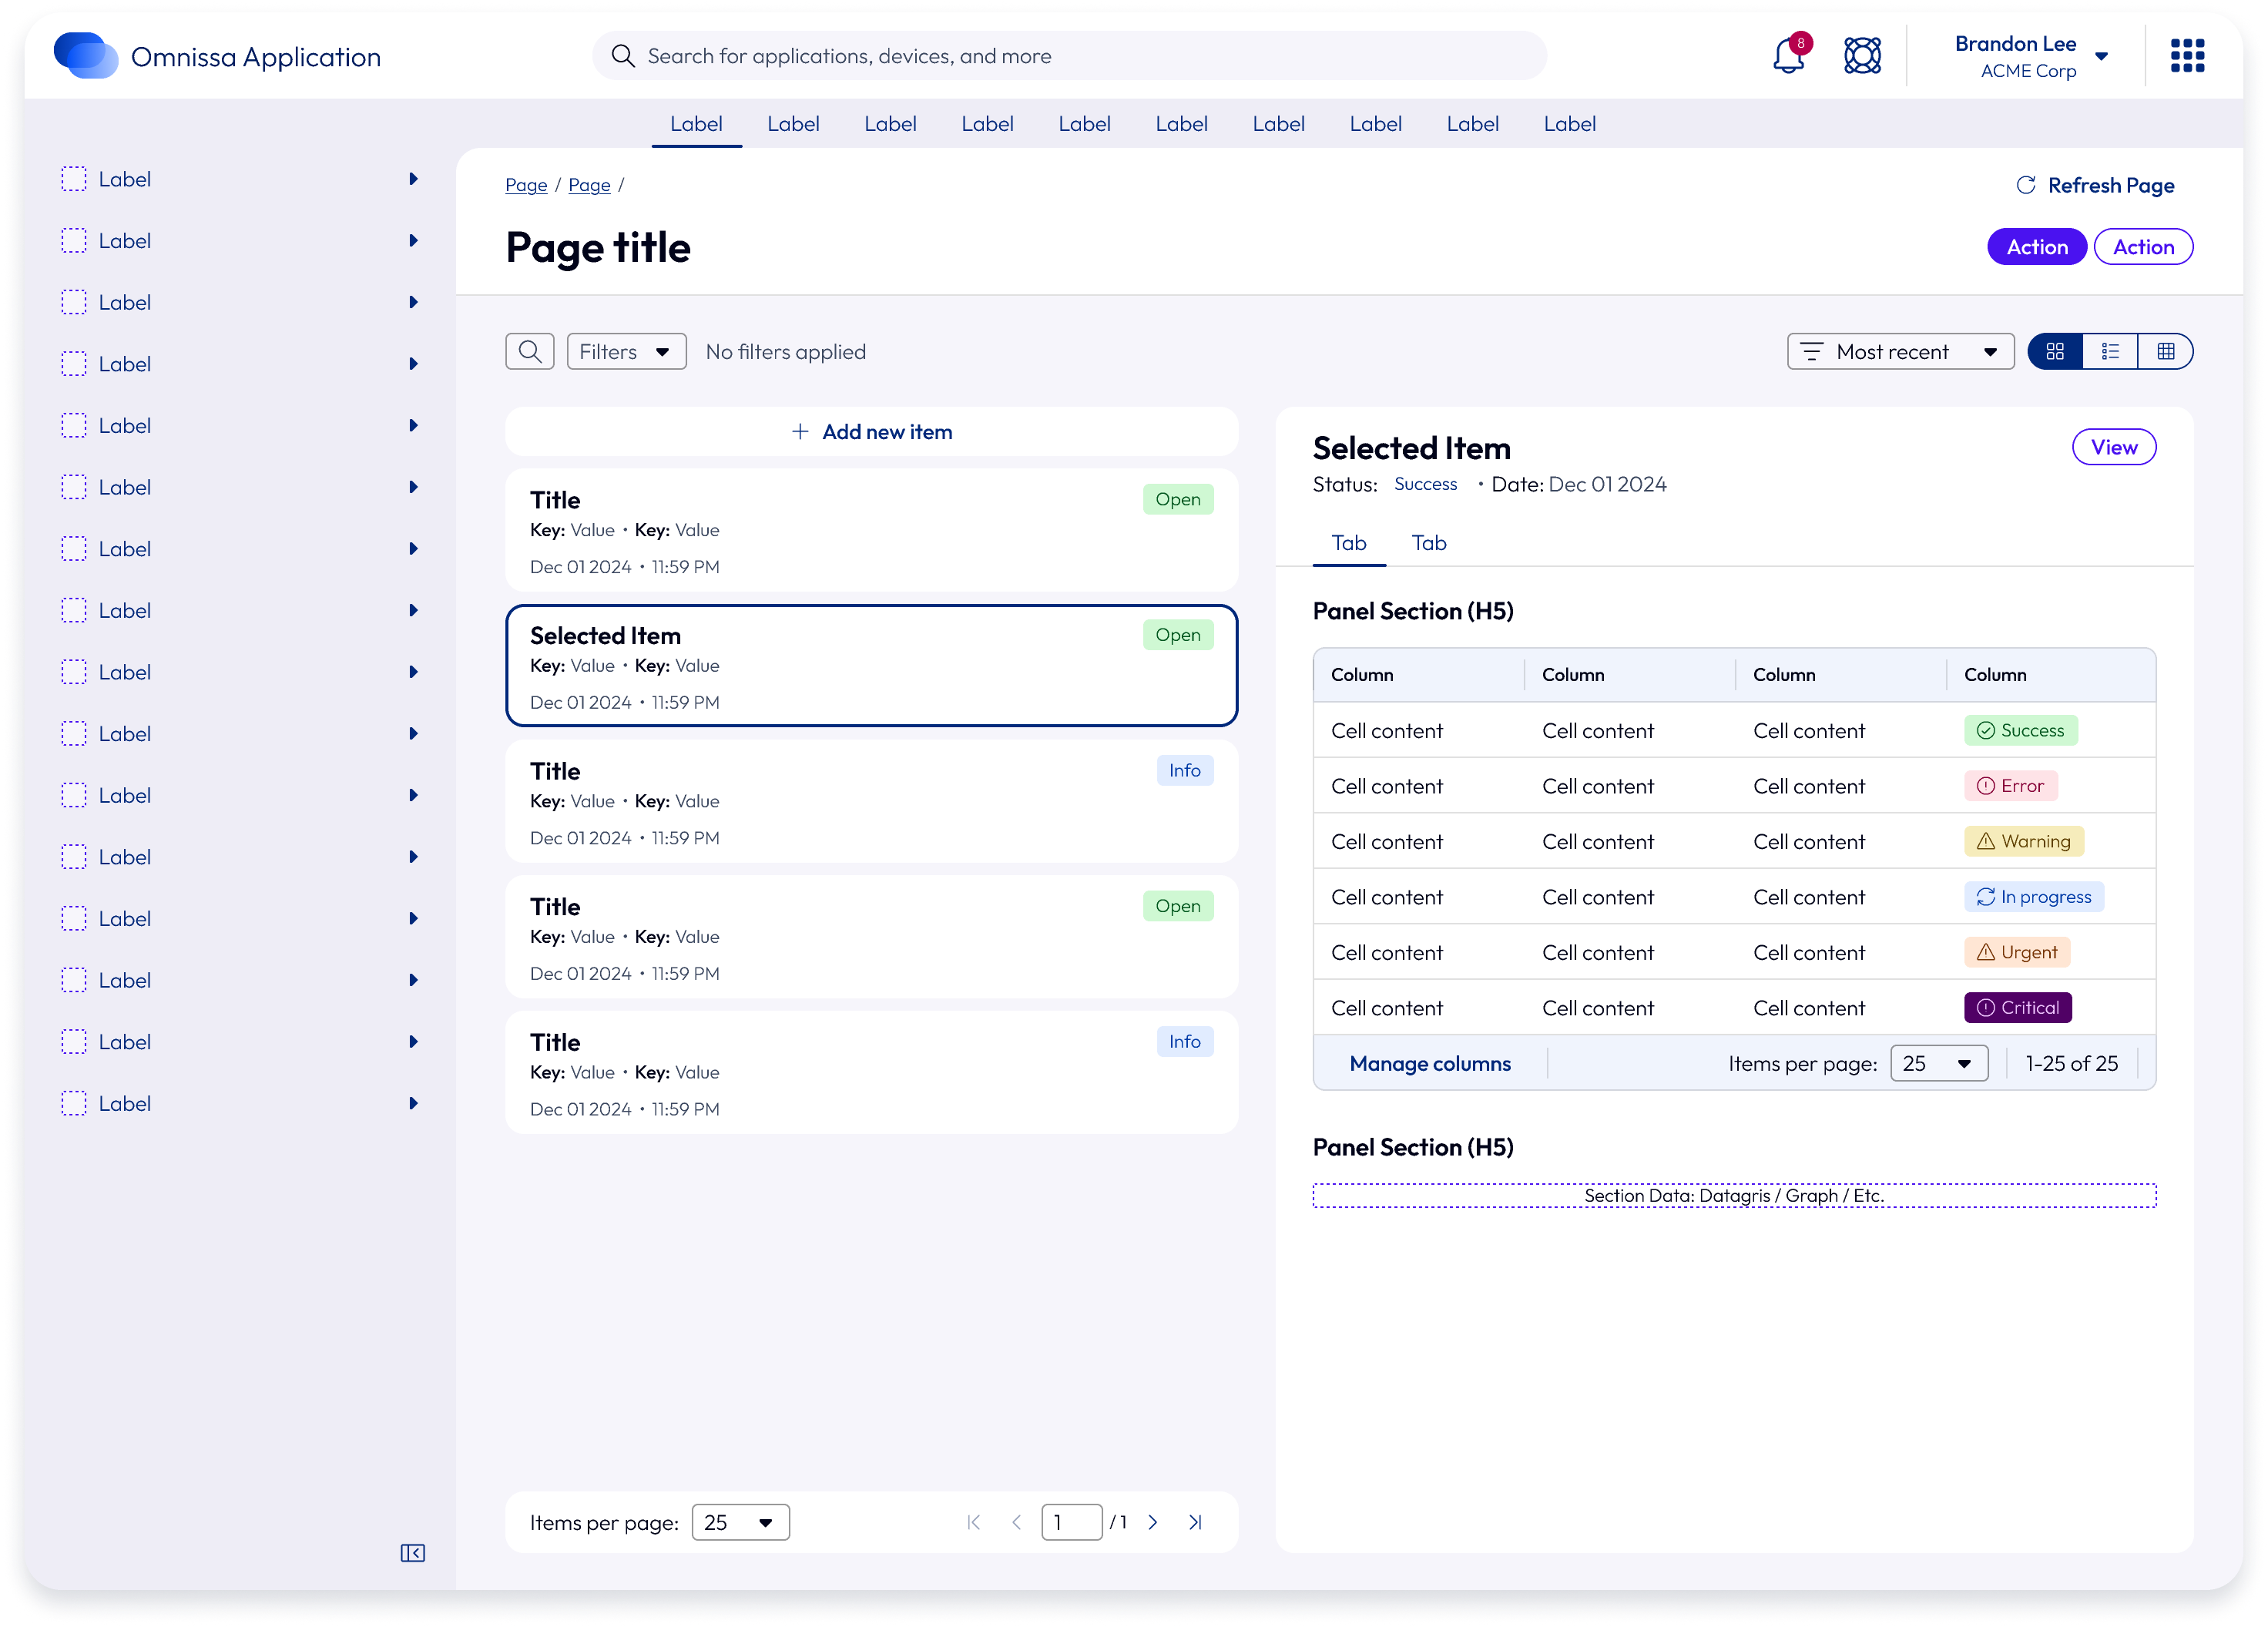The width and height of the screenshot is (2268, 1627).
Task: Check the fifth Label checkbox in sidebar
Action: tap(75, 425)
